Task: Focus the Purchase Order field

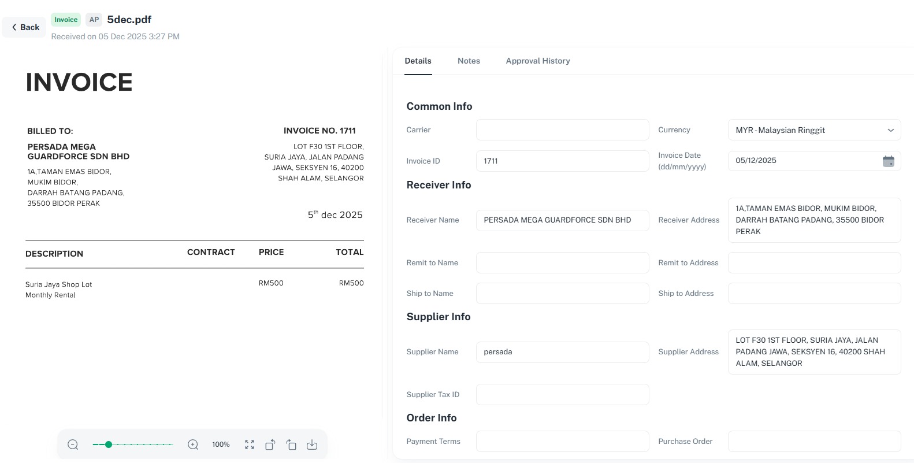Action: coord(814,442)
